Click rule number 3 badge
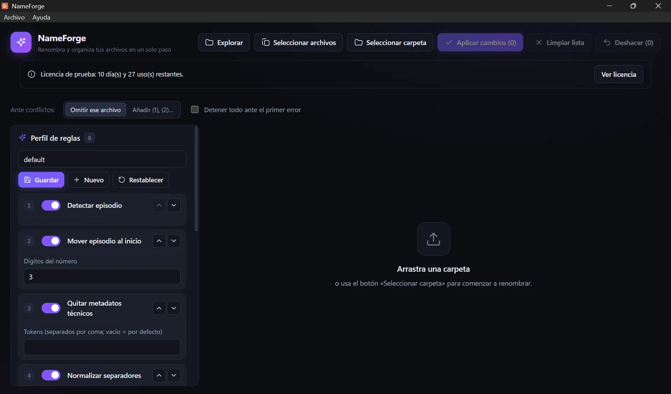This screenshot has height=394, width=671. coord(29,308)
